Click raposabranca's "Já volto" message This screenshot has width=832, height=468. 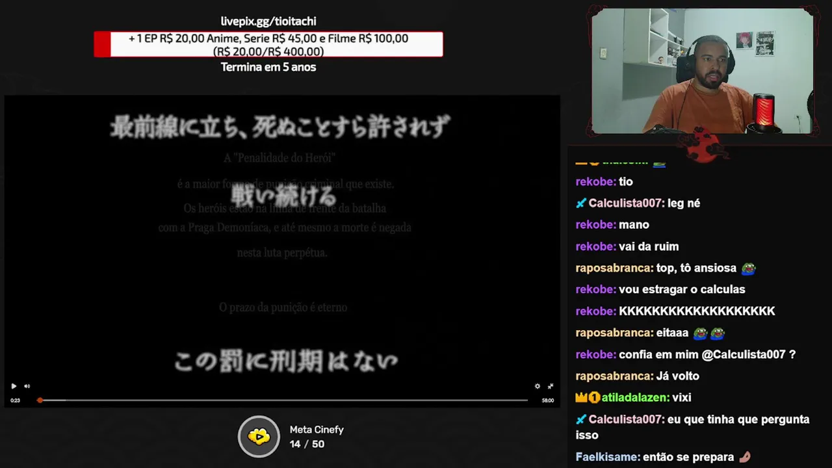[x=637, y=376]
